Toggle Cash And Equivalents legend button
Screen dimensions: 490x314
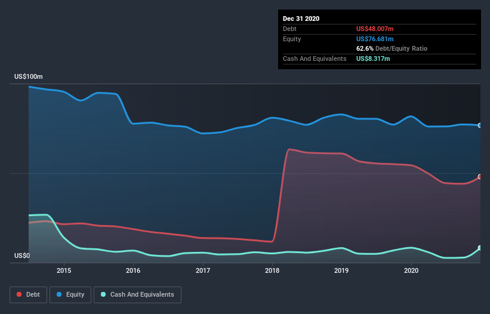click(137, 295)
